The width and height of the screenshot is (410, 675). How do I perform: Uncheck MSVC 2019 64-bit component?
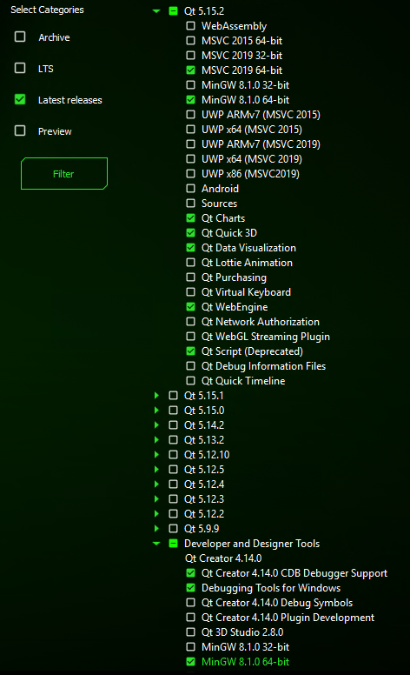[x=190, y=70]
